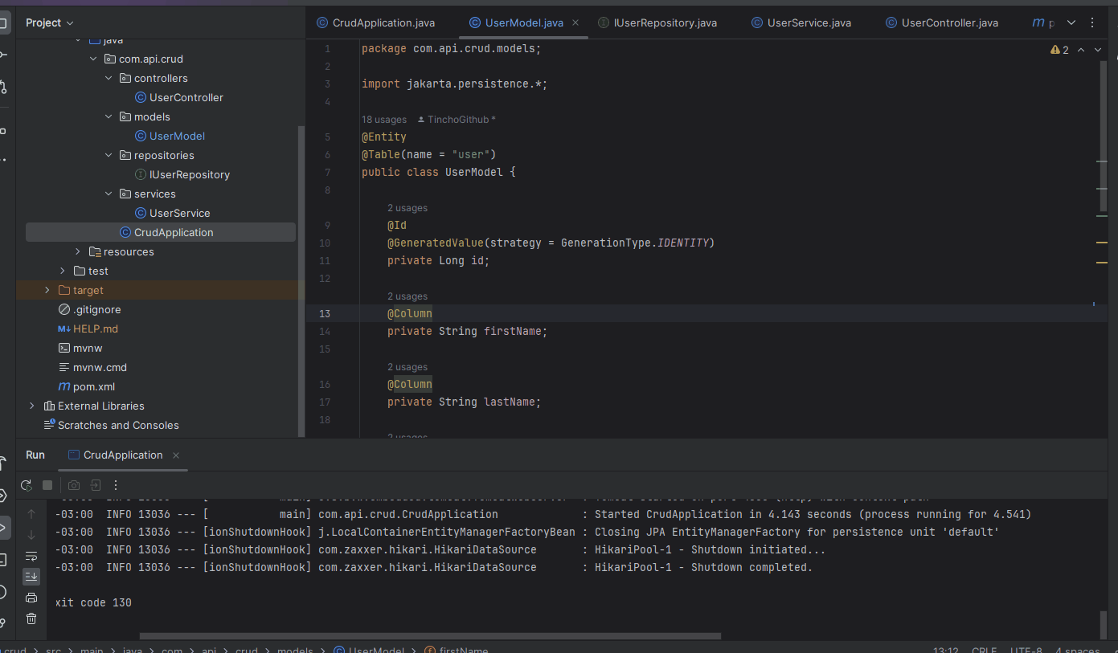The height and width of the screenshot is (653, 1118).
Task: Open the Project view selector dropdown
Action: tap(50, 22)
